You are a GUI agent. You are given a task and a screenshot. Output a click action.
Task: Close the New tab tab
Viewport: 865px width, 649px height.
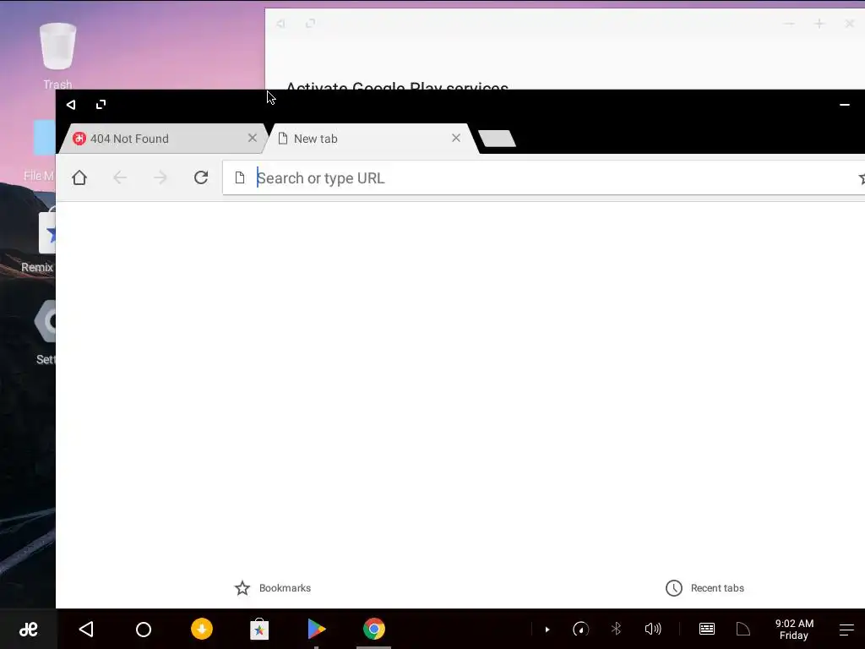pyautogui.click(x=456, y=138)
